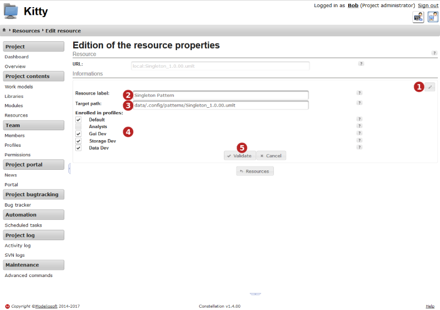Open SVN logs in the sidebar
This screenshot has height=310, width=440.
coord(15,255)
